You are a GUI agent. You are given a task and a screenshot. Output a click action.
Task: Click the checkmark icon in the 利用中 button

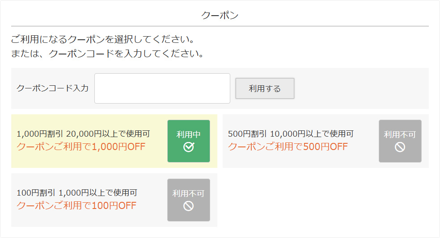tap(189, 147)
